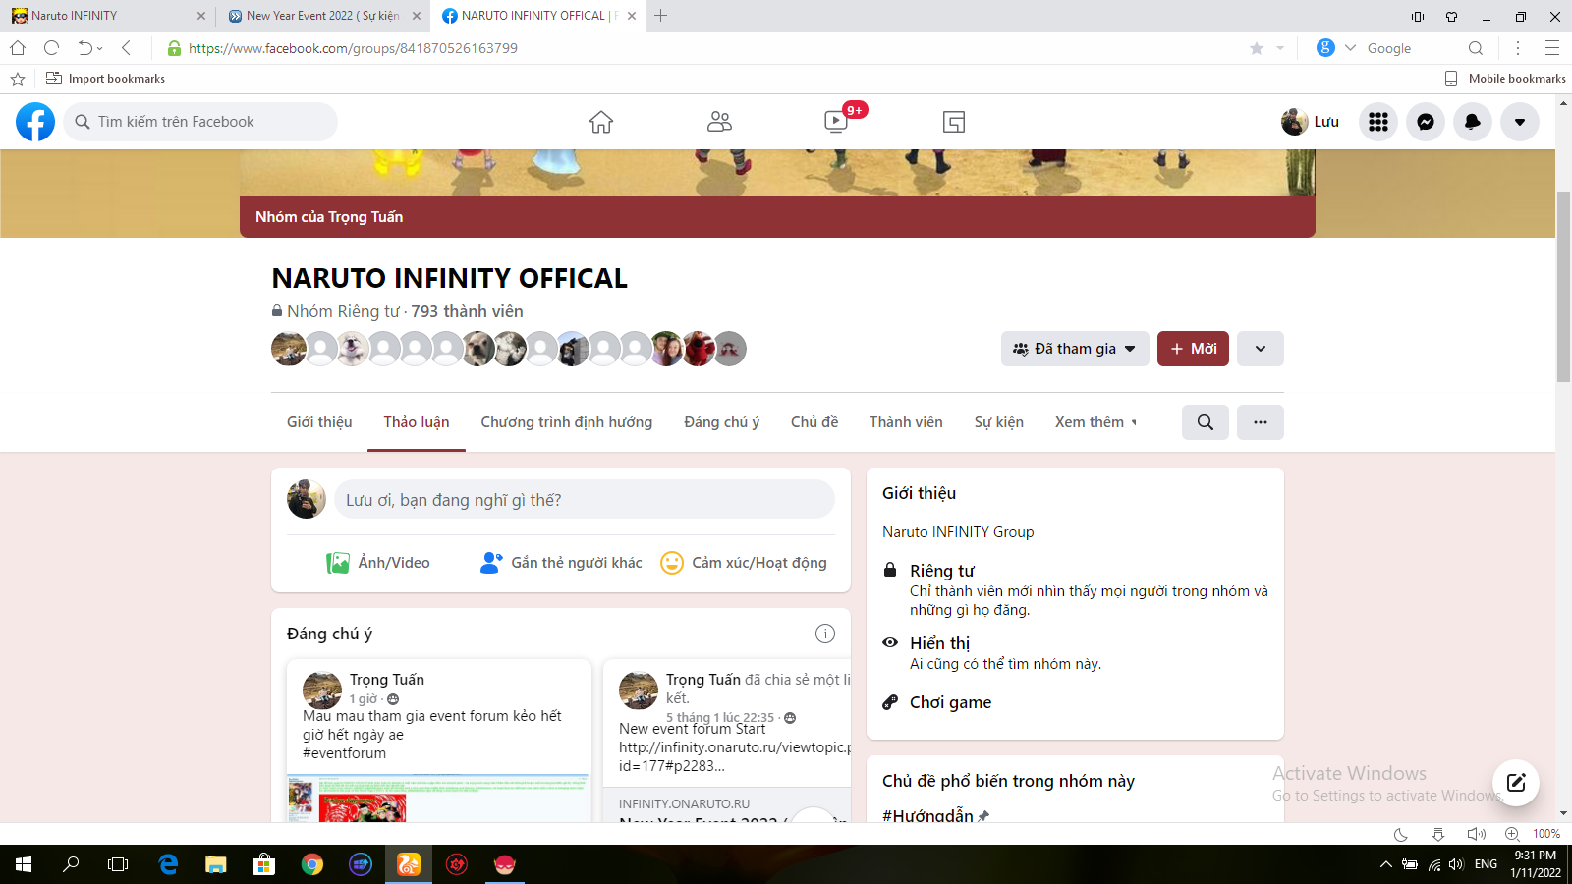This screenshot has height=884, width=1572.
Task: Switch to the Giới thiệu tab
Action: point(319,422)
